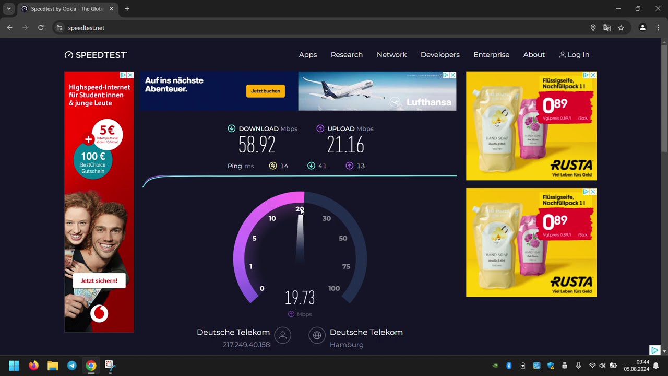Click the Vodafone logo in the sidebar ad
668x376 pixels.
99,313
